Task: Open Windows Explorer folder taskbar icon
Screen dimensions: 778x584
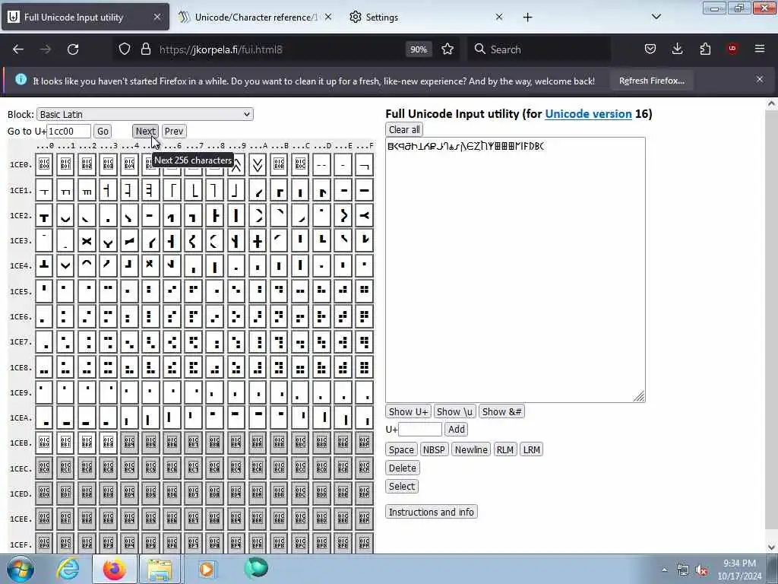Action: click(159, 569)
